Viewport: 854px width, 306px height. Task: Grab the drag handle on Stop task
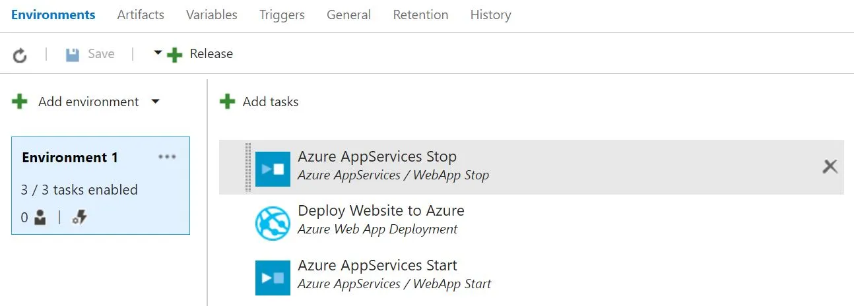(x=248, y=167)
